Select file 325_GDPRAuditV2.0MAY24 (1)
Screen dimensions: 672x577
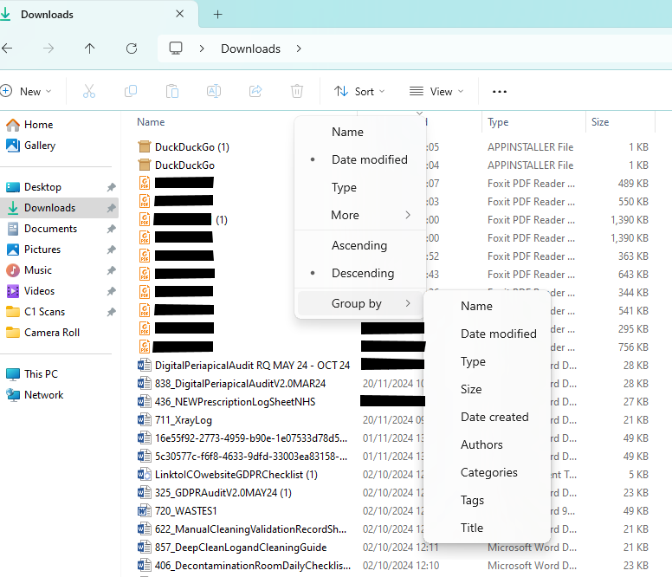click(x=223, y=493)
